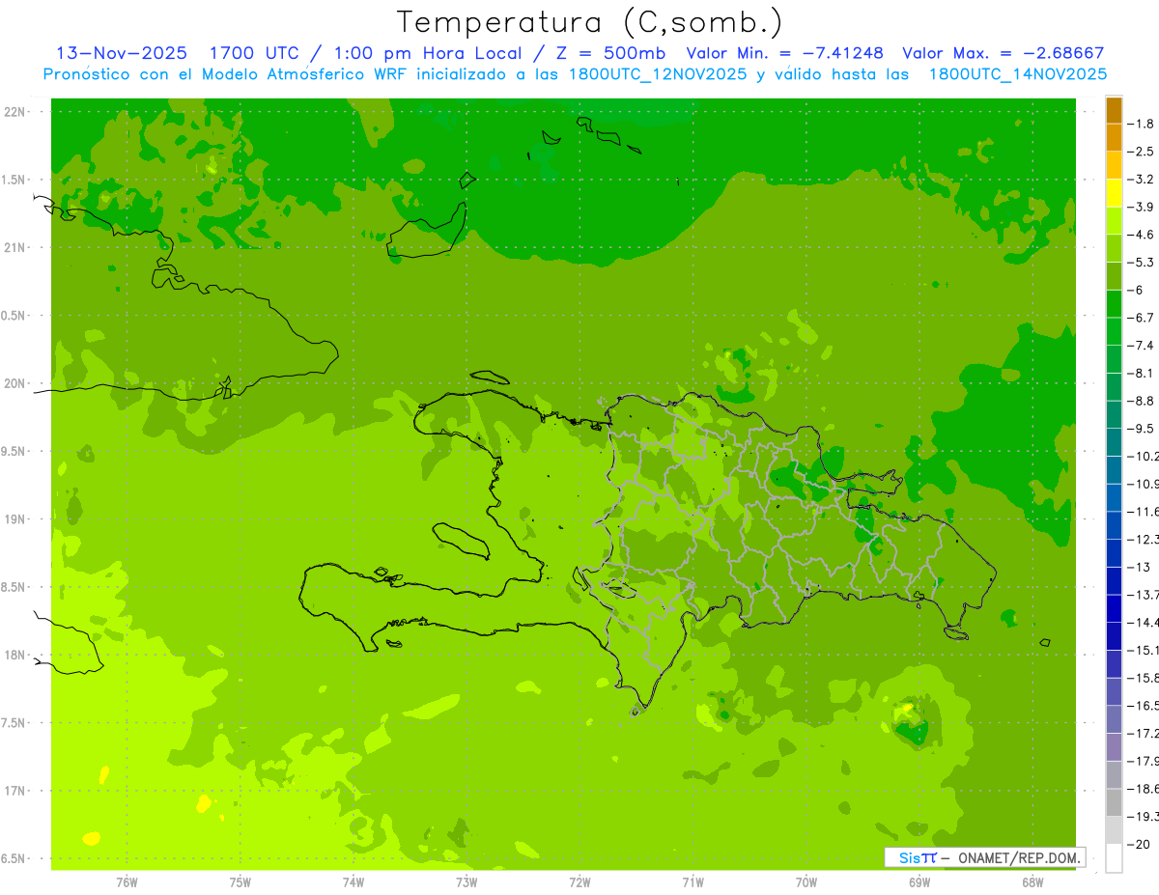Click the "21N" latitude label
The height and width of the screenshot is (895, 1159).
pyautogui.click(x=16, y=248)
